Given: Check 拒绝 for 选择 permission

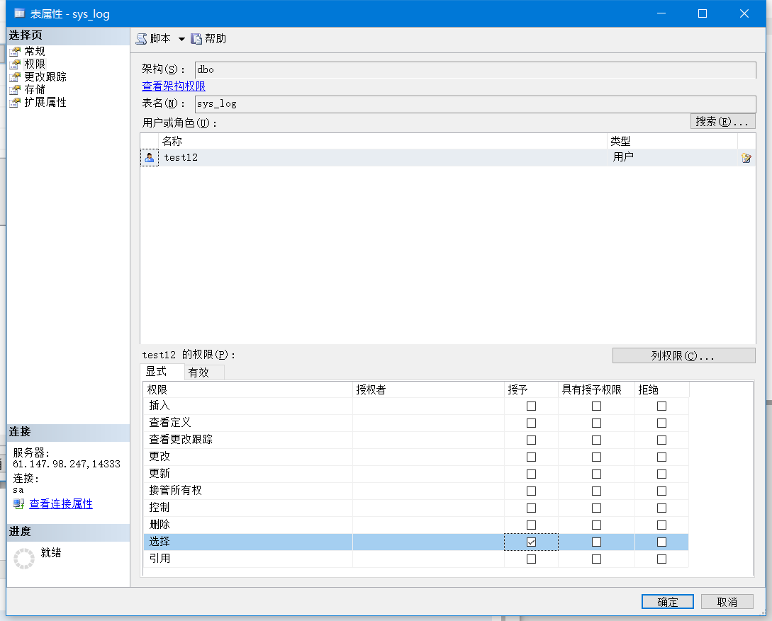Looking at the screenshot, I should click(x=661, y=542).
